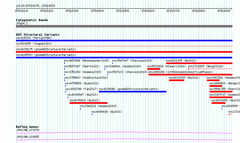This screenshot has width=240, height=143.
Task: Open nsv6084436 (Wu2021) variant
Action: [107, 112]
